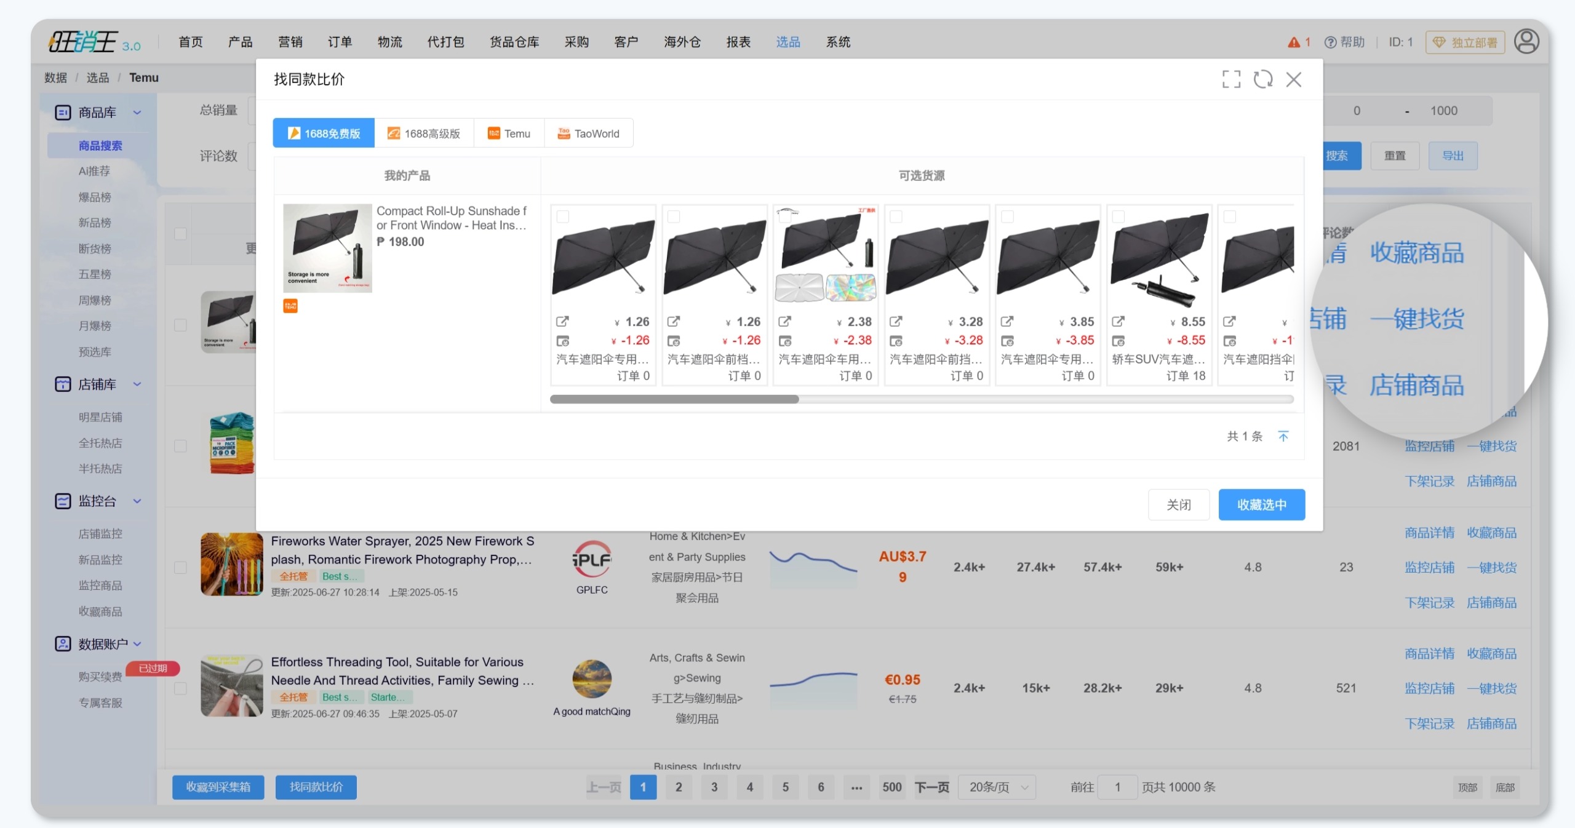Click the bottom 找同款比价 button
The image size is (1575, 828).
click(x=316, y=787)
